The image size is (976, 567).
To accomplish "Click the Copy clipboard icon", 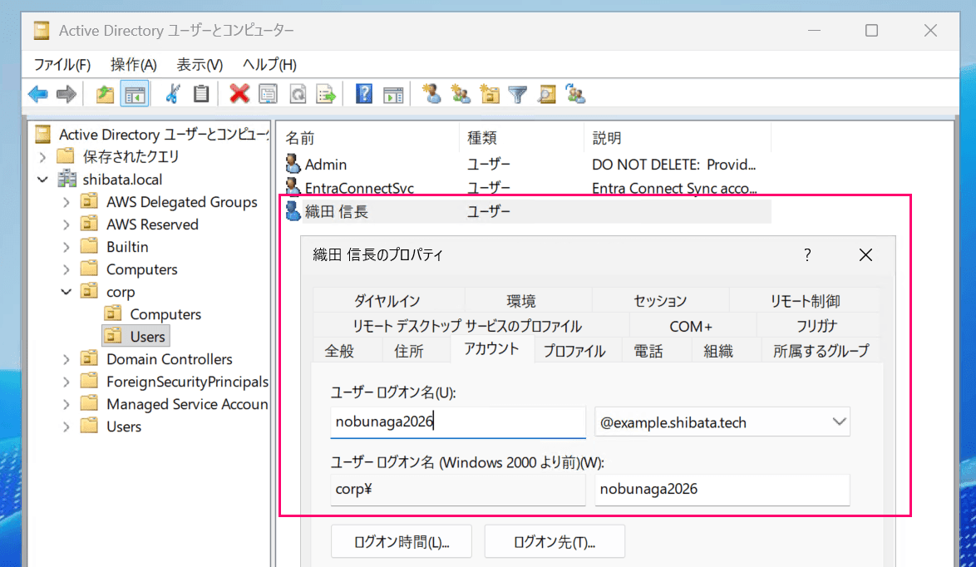I will click(x=201, y=95).
